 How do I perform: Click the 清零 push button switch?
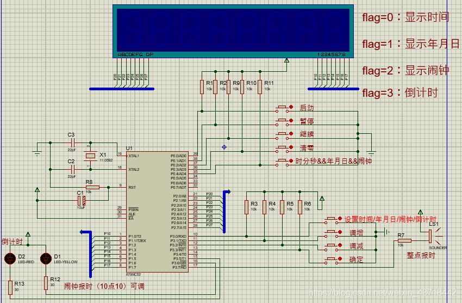click(x=282, y=149)
